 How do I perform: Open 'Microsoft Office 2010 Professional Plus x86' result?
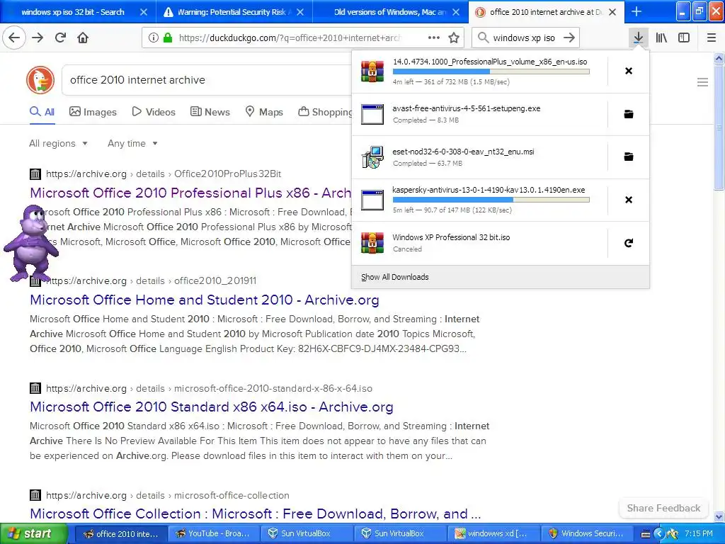click(x=190, y=193)
